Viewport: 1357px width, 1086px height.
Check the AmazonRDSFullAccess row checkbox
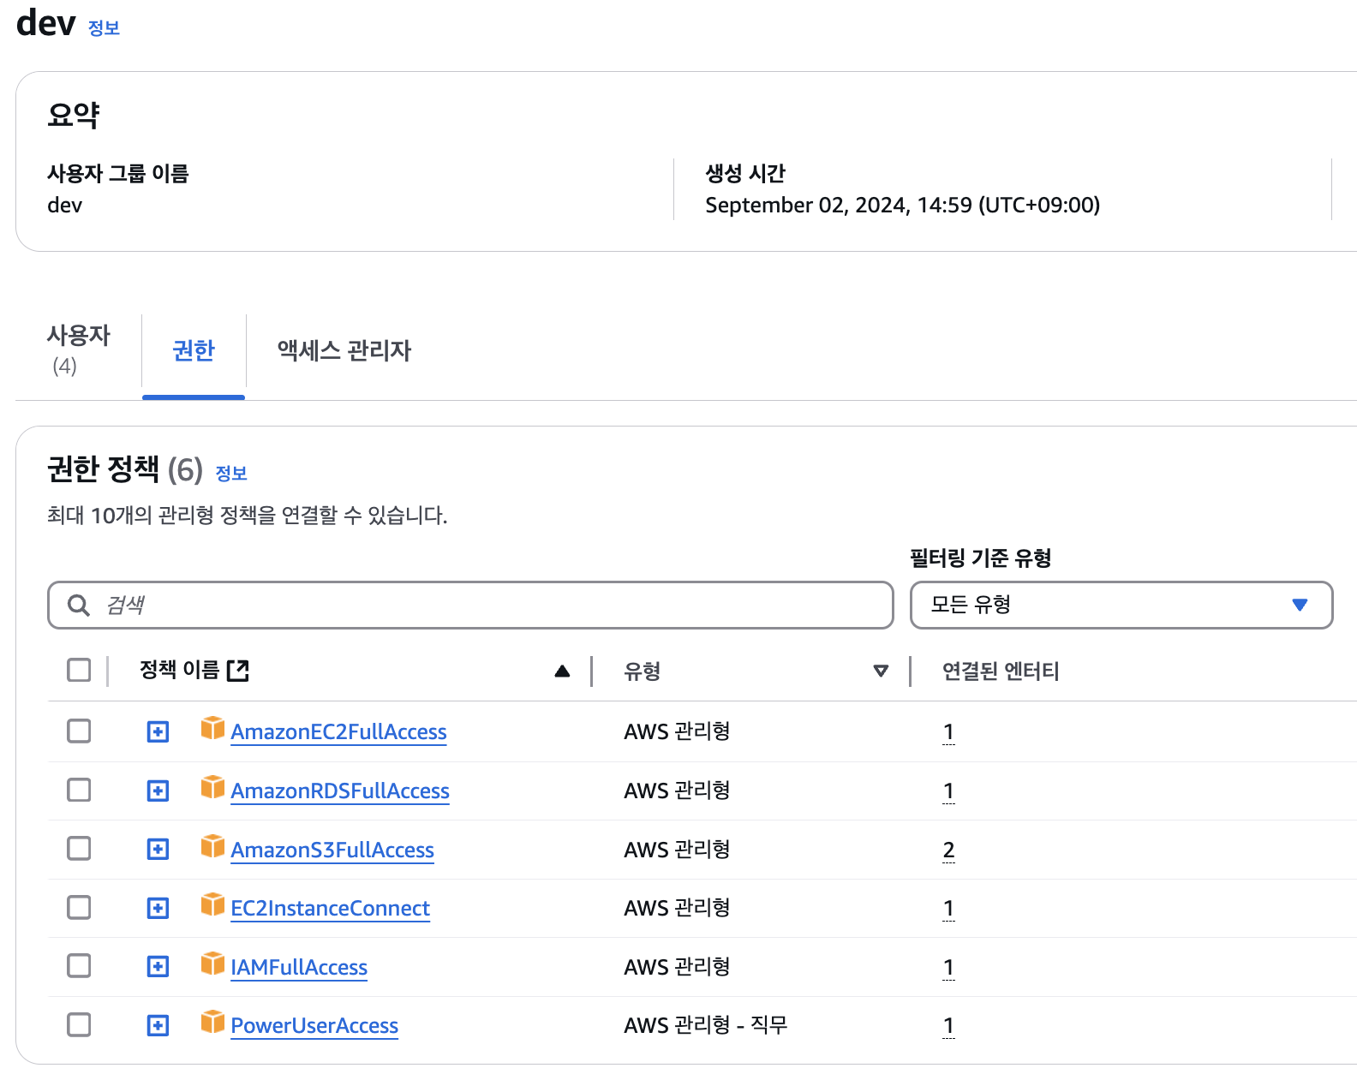(79, 790)
